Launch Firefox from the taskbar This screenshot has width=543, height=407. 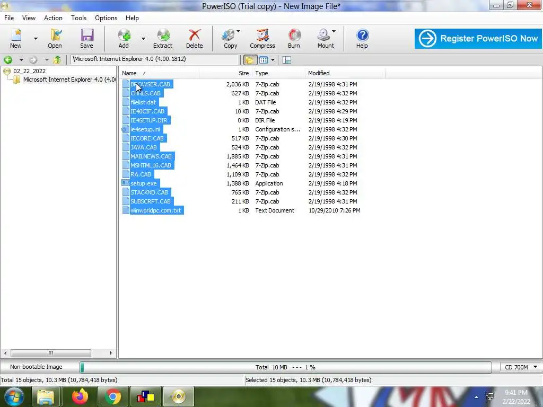[80, 396]
